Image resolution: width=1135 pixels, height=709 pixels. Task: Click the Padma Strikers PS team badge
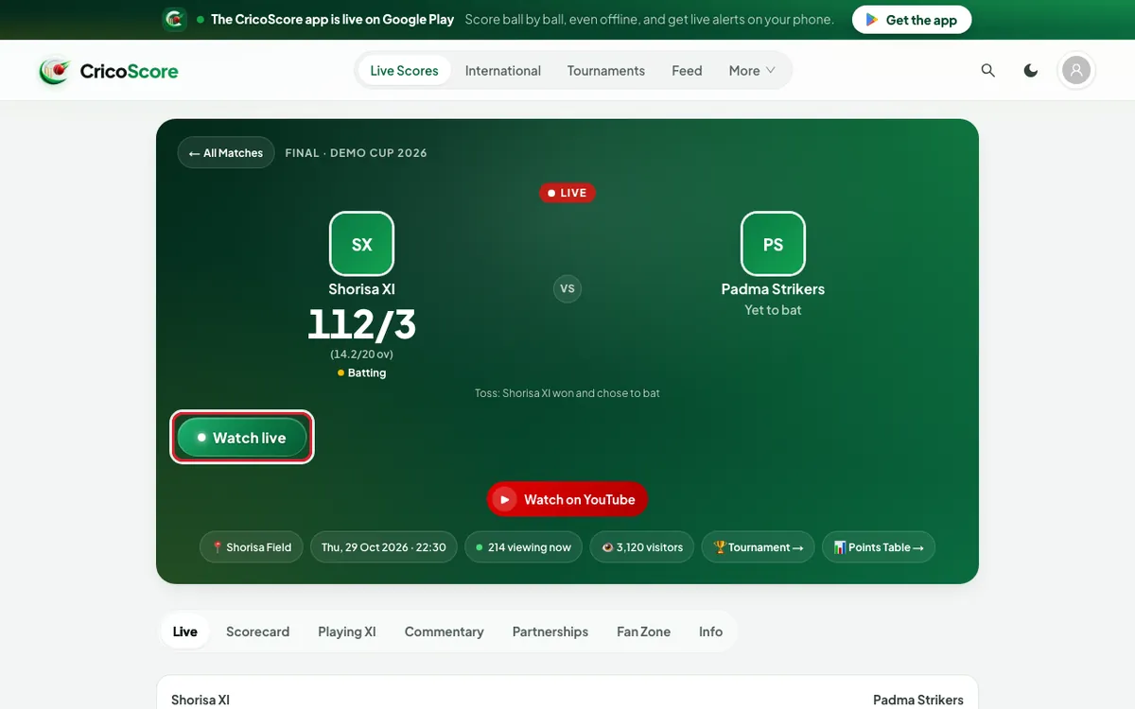pyautogui.click(x=773, y=244)
